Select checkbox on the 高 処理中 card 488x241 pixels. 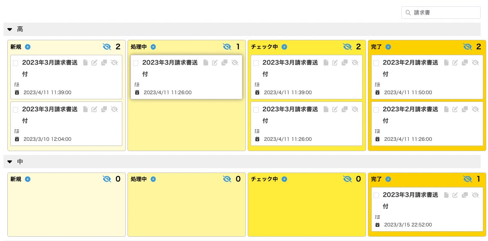click(x=136, y=63)
